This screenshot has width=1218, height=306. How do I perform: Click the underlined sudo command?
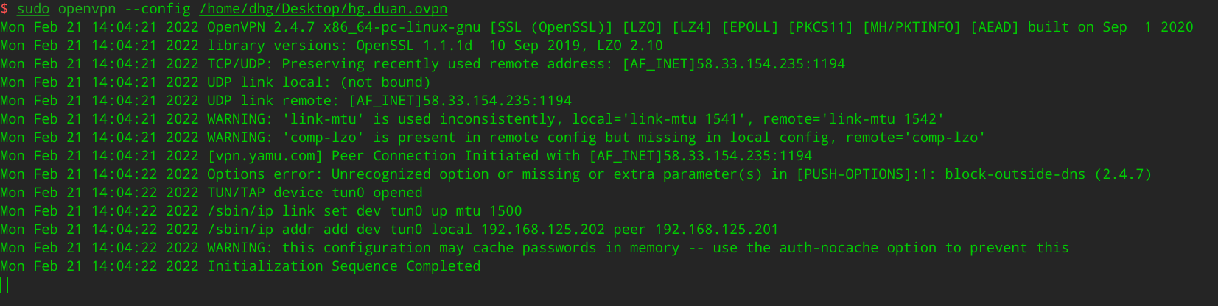click(33, 10)
